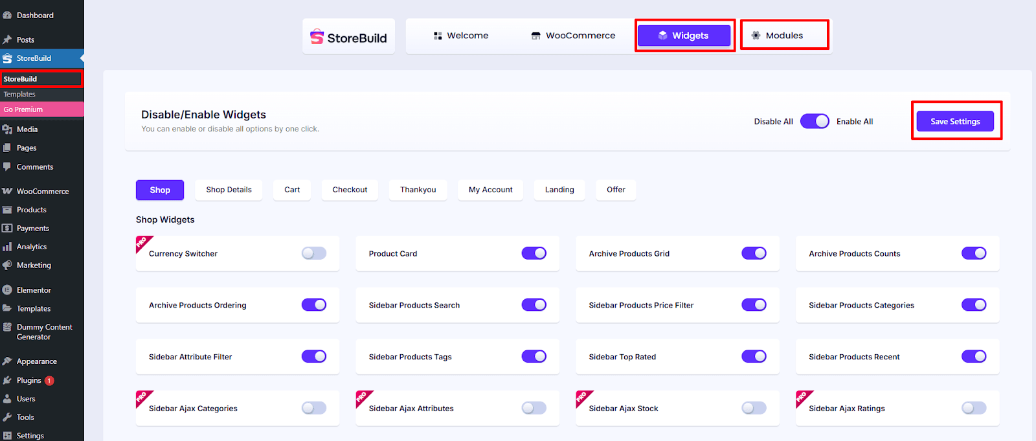Toggle Sidebar Ajax Stock switch
Screen dimensions: 1036x441
coord(754,408)
